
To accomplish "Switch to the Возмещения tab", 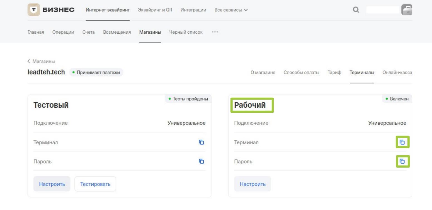I will (x=117, y=32).
